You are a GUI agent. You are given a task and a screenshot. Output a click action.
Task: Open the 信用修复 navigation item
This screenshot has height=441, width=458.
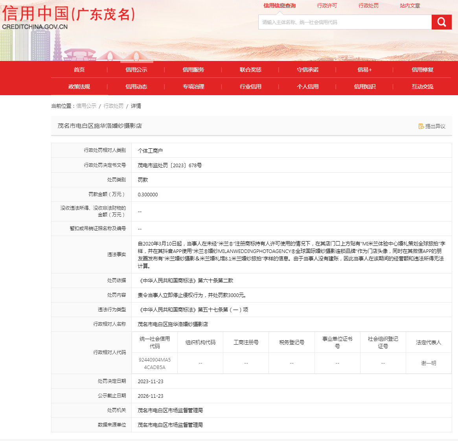click(422, 70)
